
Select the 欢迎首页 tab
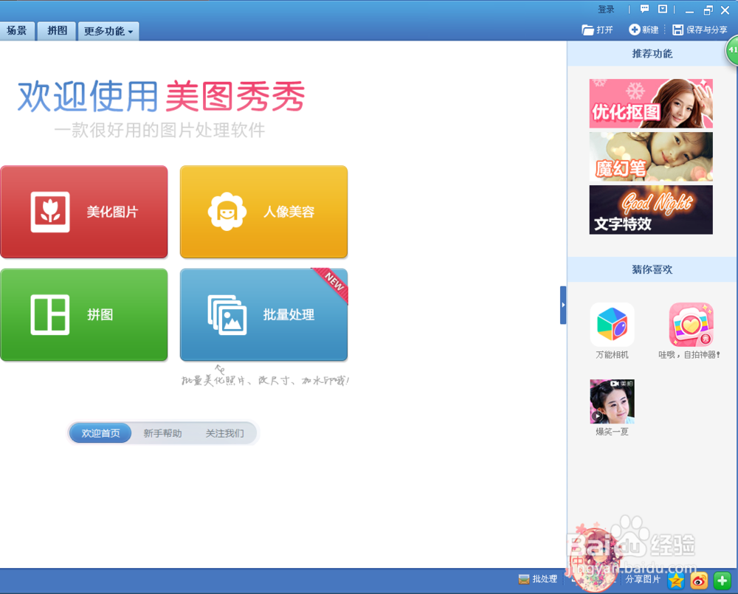(x=100, y=433)
